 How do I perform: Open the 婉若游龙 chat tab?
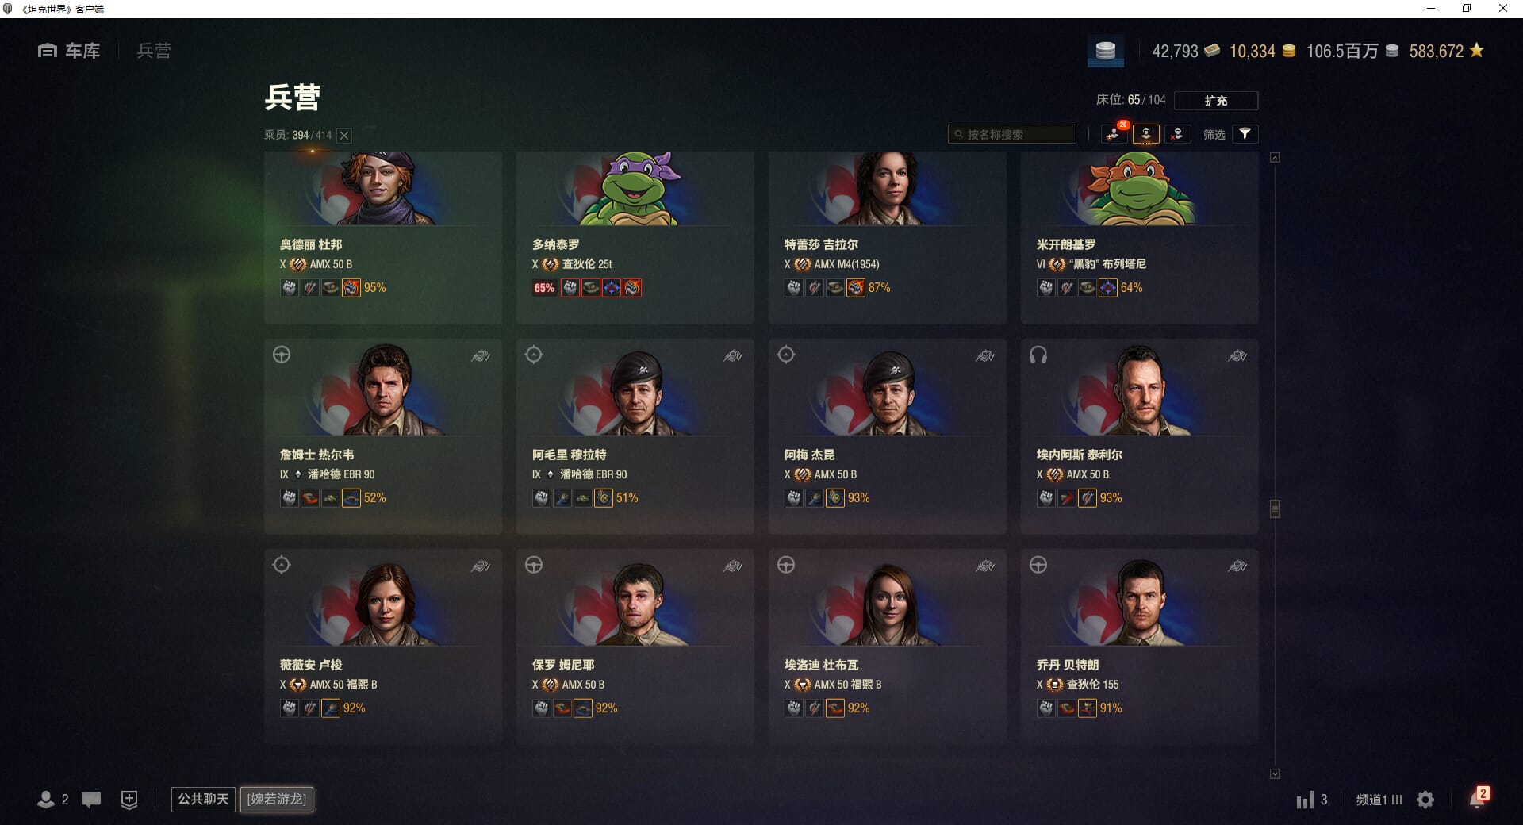pyautogui.click(x=277, y=799)
